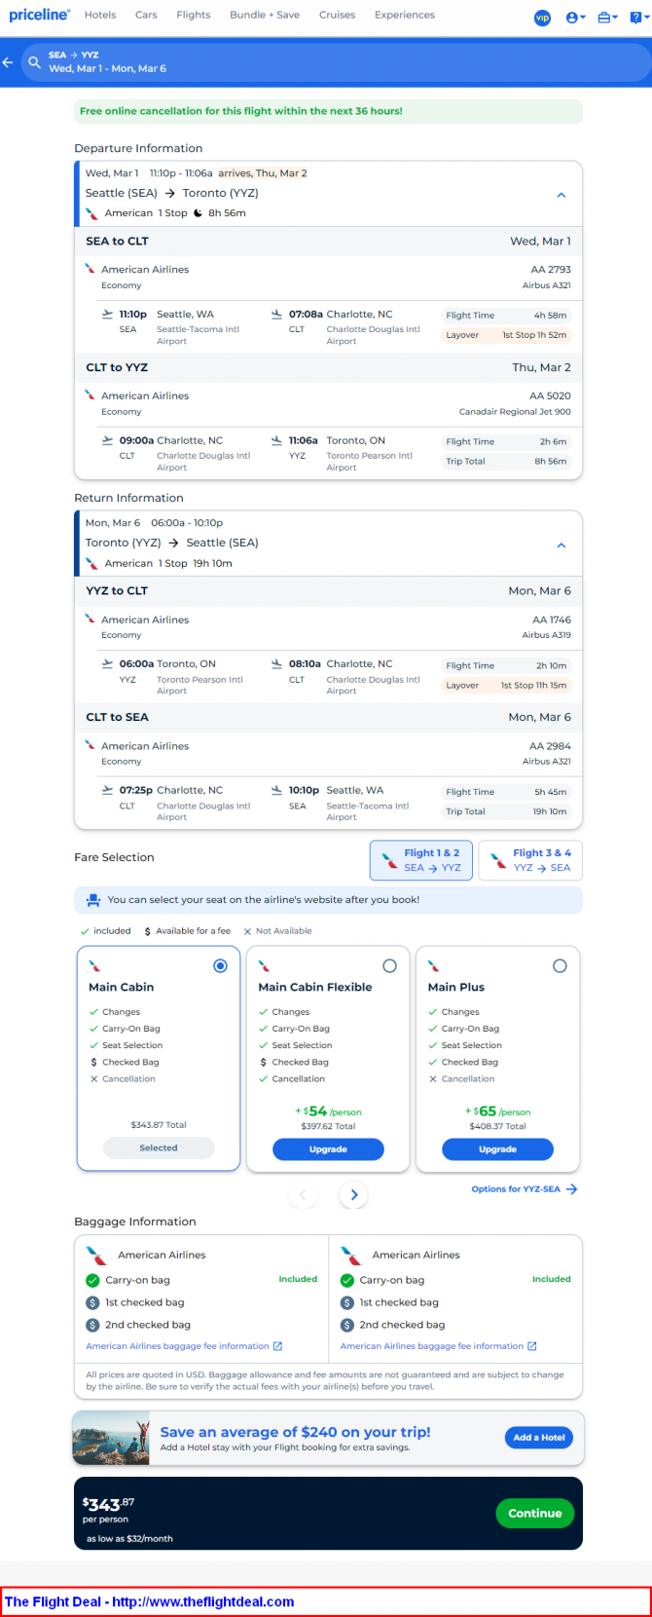Click the search magnifier icon

coord(34,62)
